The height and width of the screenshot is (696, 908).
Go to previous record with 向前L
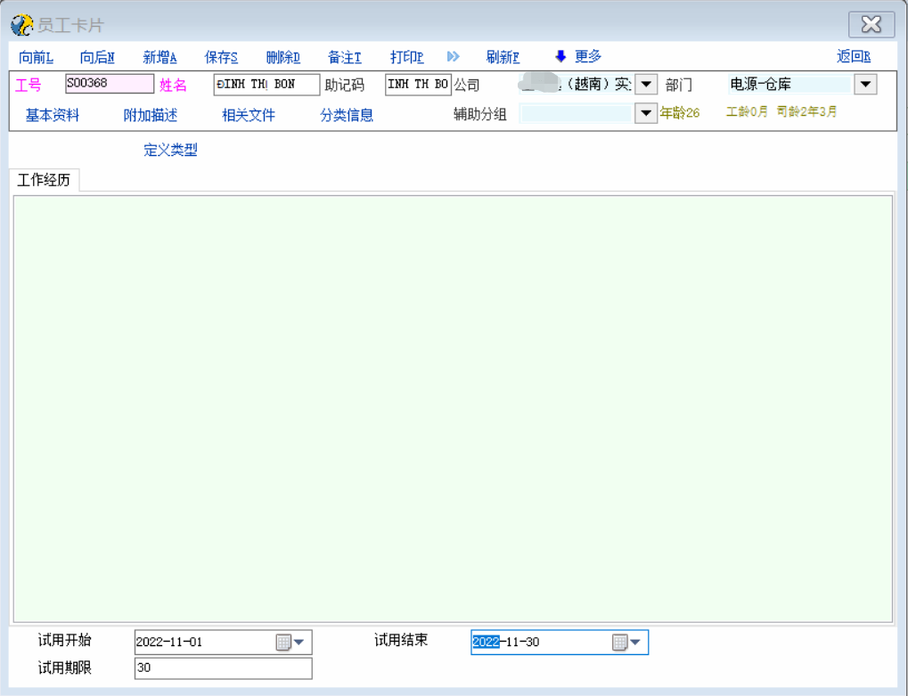(x=36, y=57)
